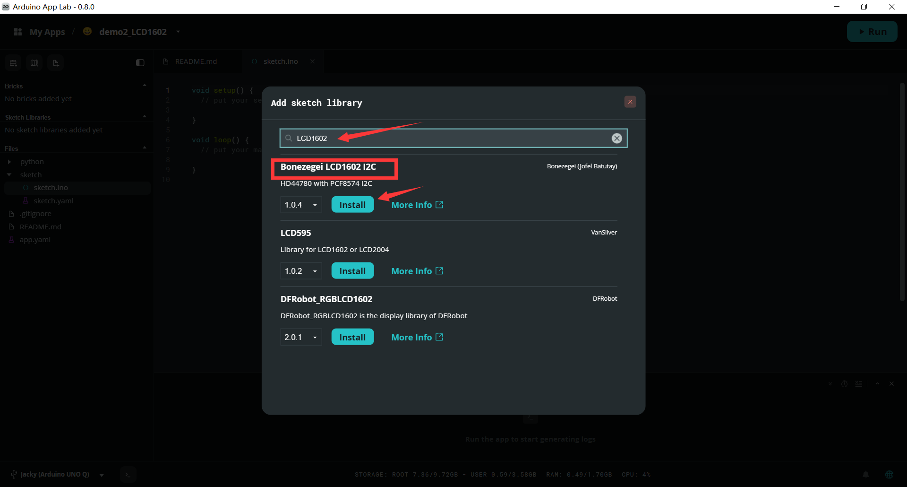Toggle the sidebar panel icon
Screen dimensions: 907x487
tap(140, 63)
